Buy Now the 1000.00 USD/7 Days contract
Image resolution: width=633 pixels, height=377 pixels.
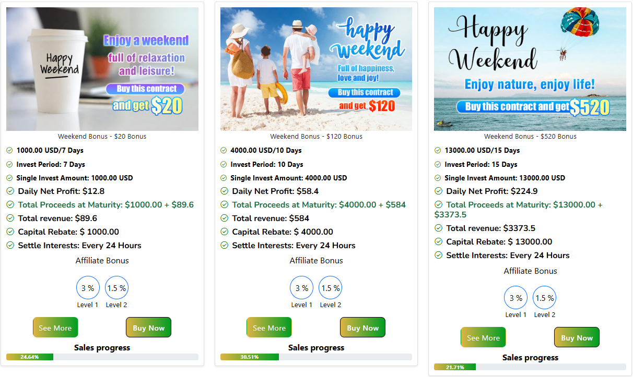pos(149,327)
